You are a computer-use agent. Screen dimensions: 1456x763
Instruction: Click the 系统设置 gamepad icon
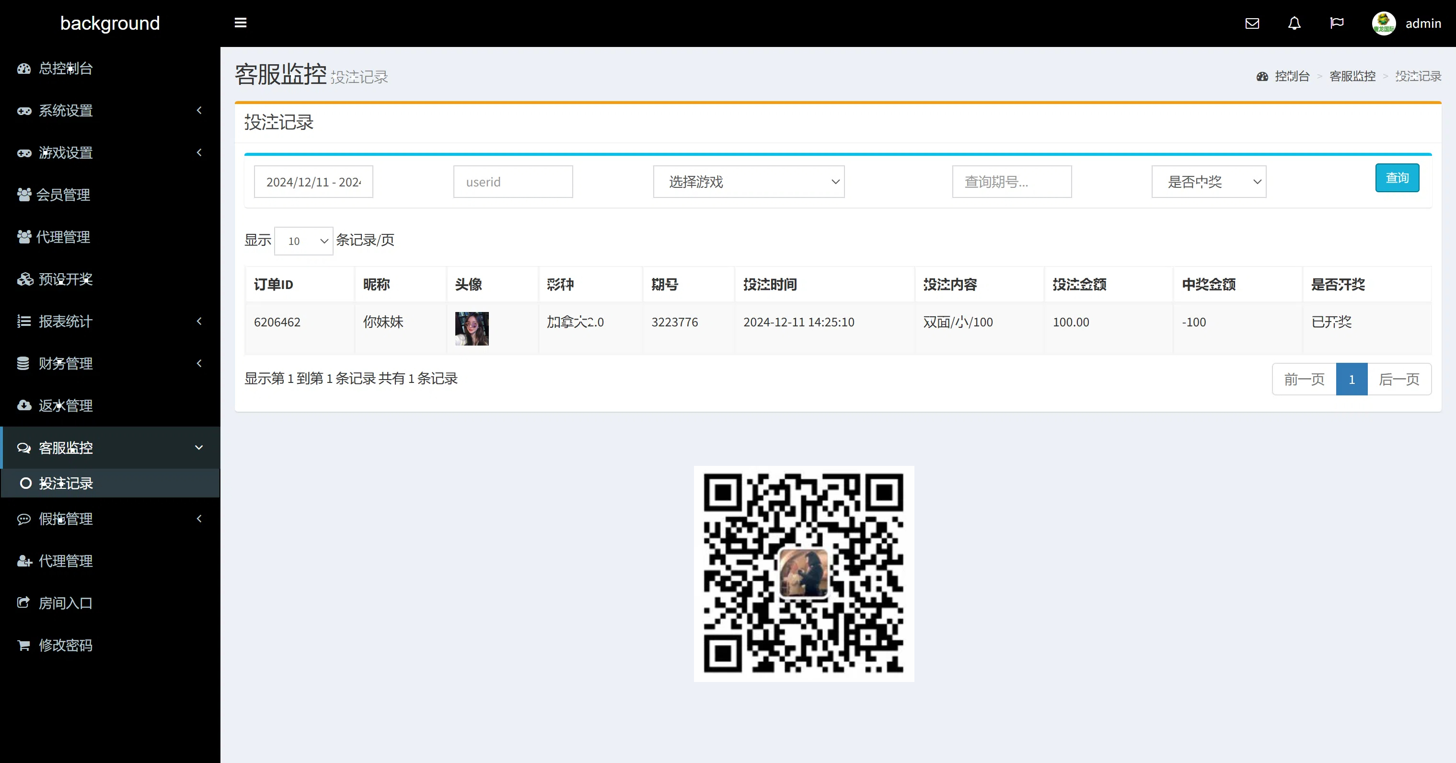(x=24, y=111)
